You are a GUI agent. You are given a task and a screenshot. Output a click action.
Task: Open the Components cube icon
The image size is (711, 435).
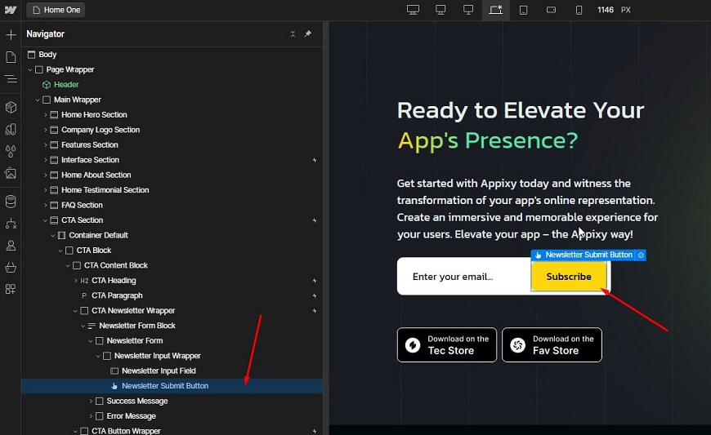pyautogui.click(x=11, y=107)
